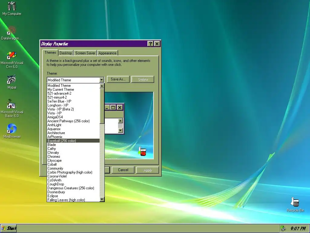Choose the Chivalry theme
Screen dimensions: 310x233
73,153
